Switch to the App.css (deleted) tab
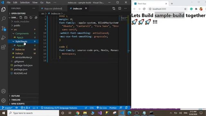Image resolution: width=206 pixels, height=116 pixels. click(53, 9)
